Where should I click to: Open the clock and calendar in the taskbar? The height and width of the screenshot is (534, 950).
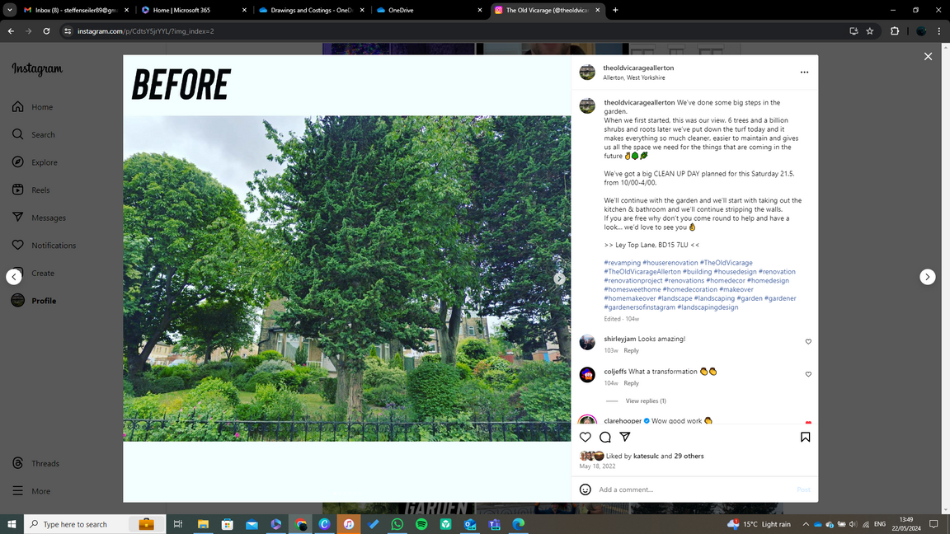point(905,524)
